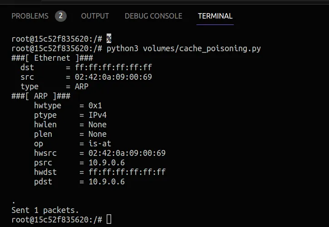Image resolution: width=329 pixels, height=227 pixels.
Task: Click the ARP layer header line
Action: click(41, 96)
